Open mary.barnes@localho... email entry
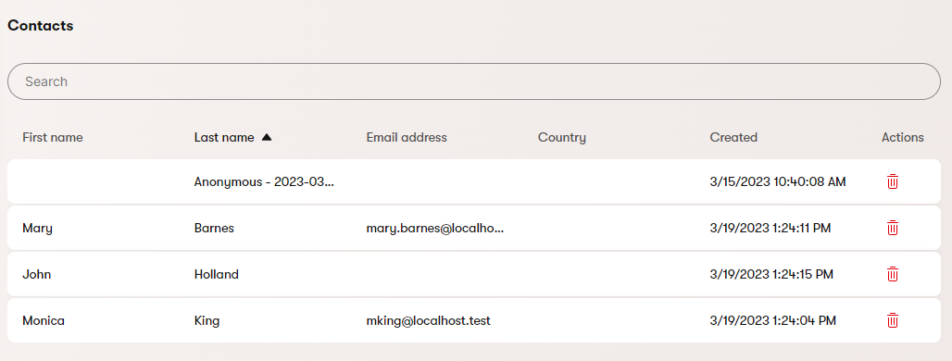 [x=434, y=228]
